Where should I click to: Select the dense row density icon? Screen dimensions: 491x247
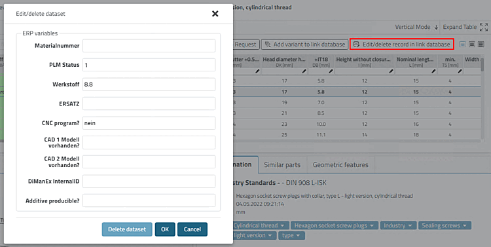click(x=481, y=45)
